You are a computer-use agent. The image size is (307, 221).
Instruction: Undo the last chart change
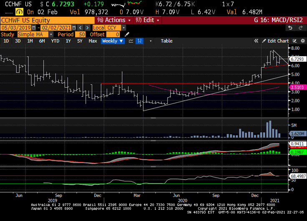coord(290,28)
